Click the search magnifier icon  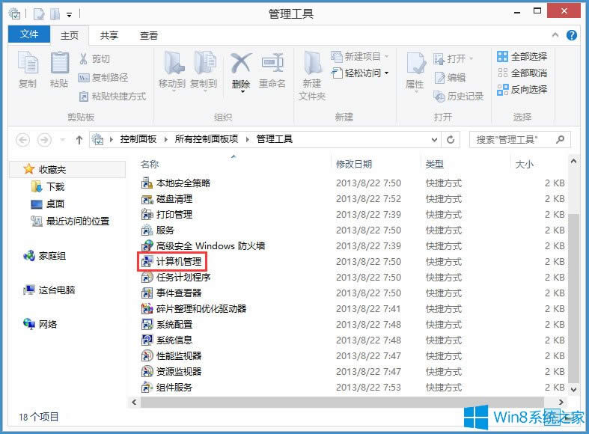click(x=560, y=140)
